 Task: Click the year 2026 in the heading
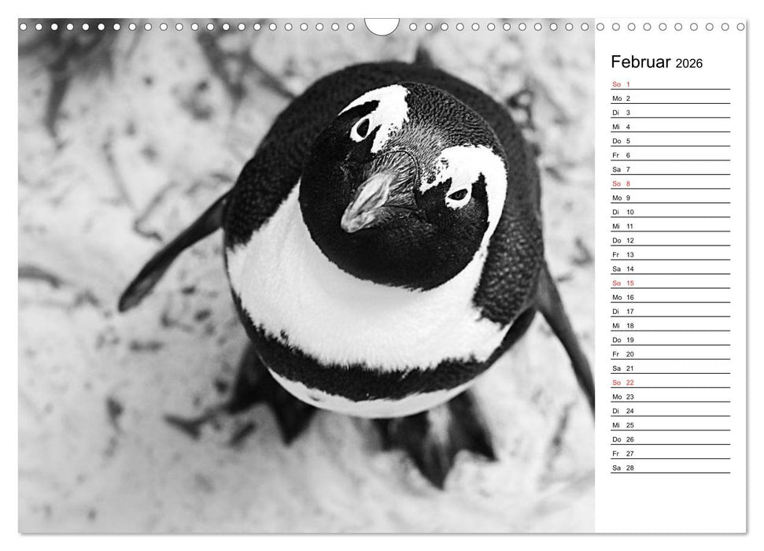point(688,64)
